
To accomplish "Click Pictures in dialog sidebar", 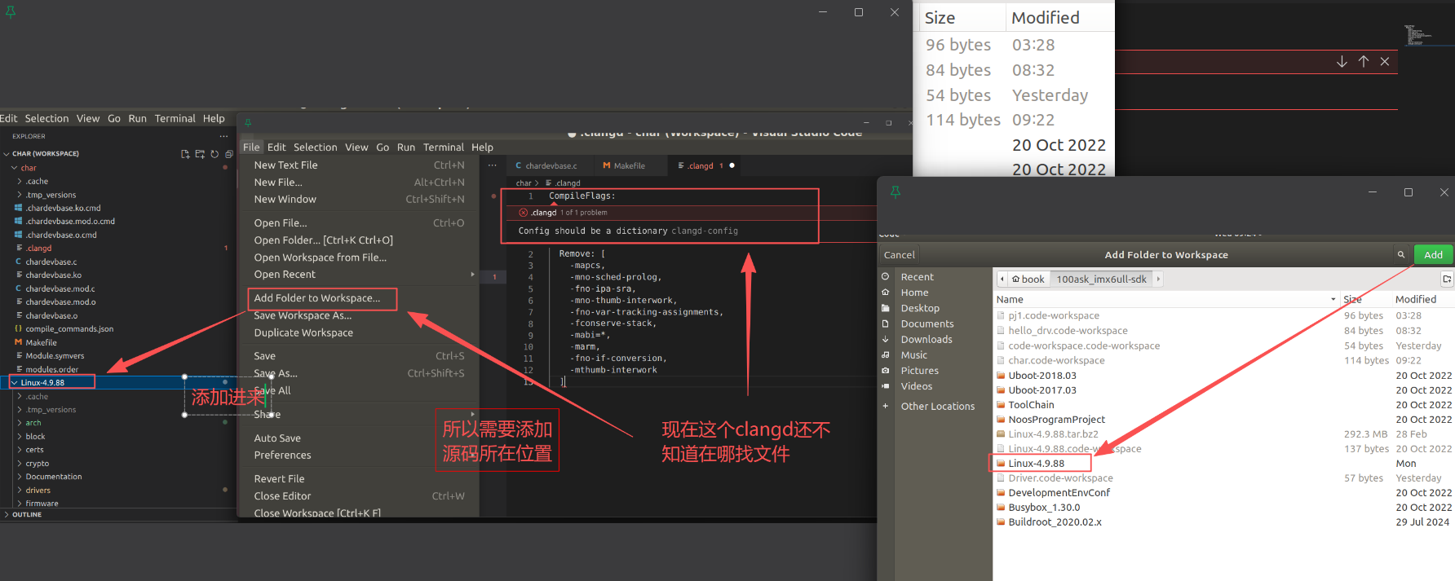I will tap(920, 371).
